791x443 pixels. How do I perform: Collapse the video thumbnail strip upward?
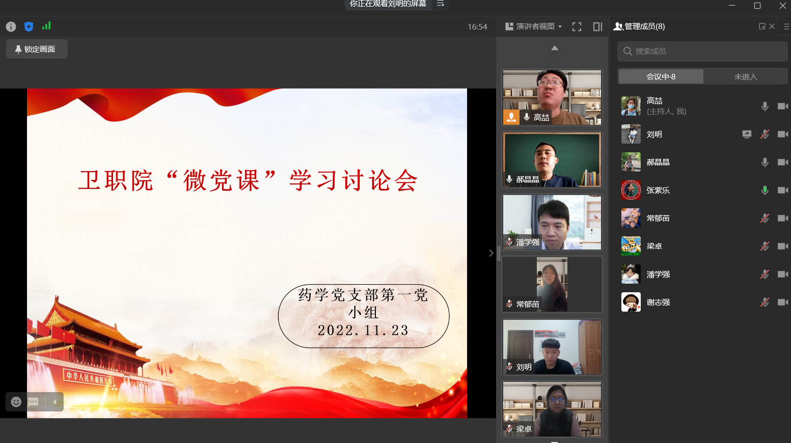coord(554,47)
